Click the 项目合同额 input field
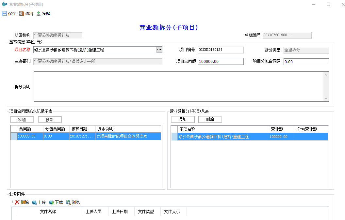The height and width of the screenshot is (220, 345). point(221,62)
